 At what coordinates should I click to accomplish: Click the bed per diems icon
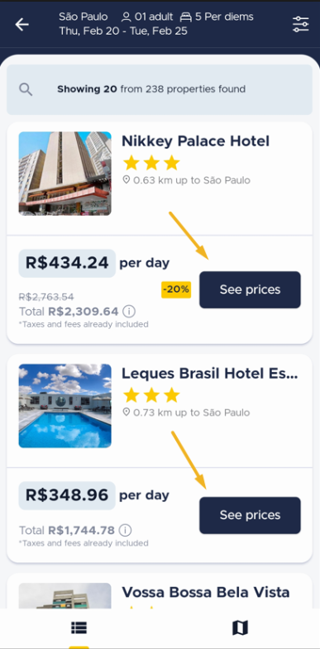[186, 17]
